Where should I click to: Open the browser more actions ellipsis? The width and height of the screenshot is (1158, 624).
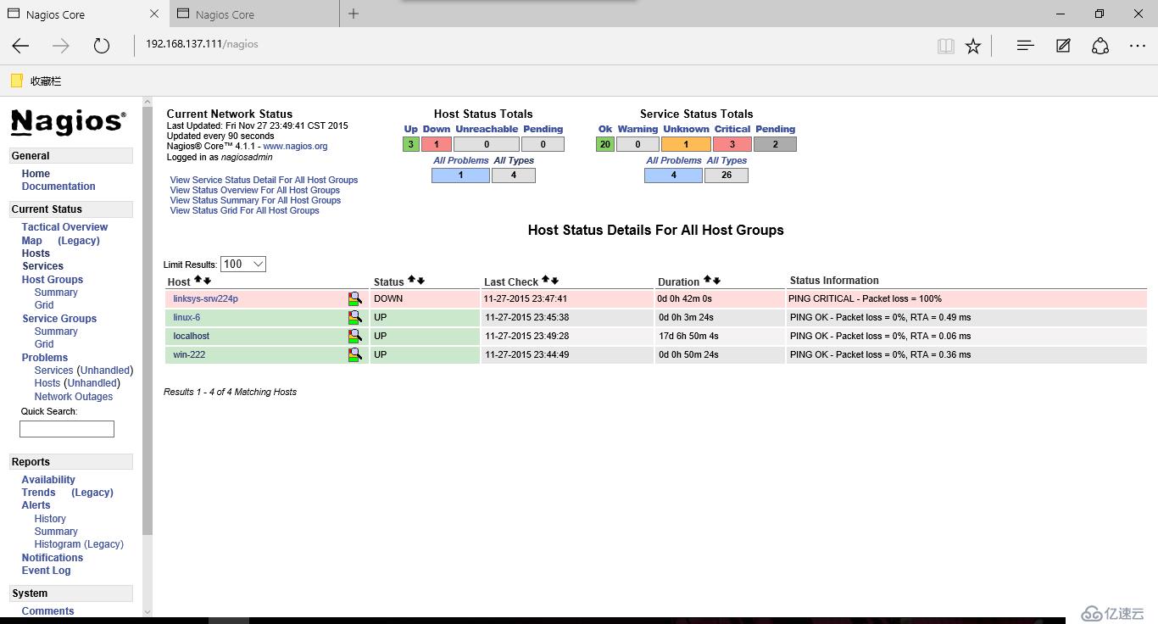point(1138,46)
